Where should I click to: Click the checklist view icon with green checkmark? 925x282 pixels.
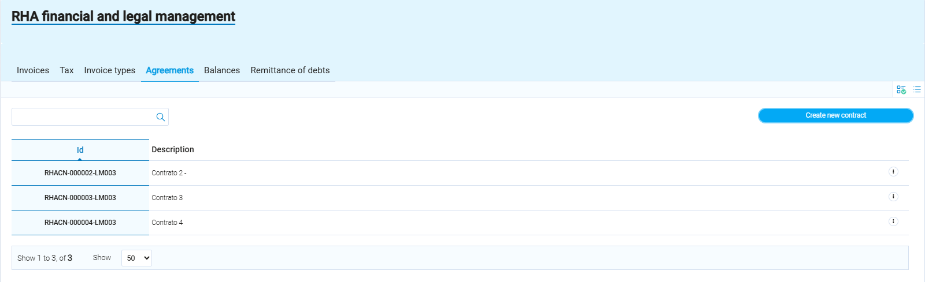click(901, 89)
